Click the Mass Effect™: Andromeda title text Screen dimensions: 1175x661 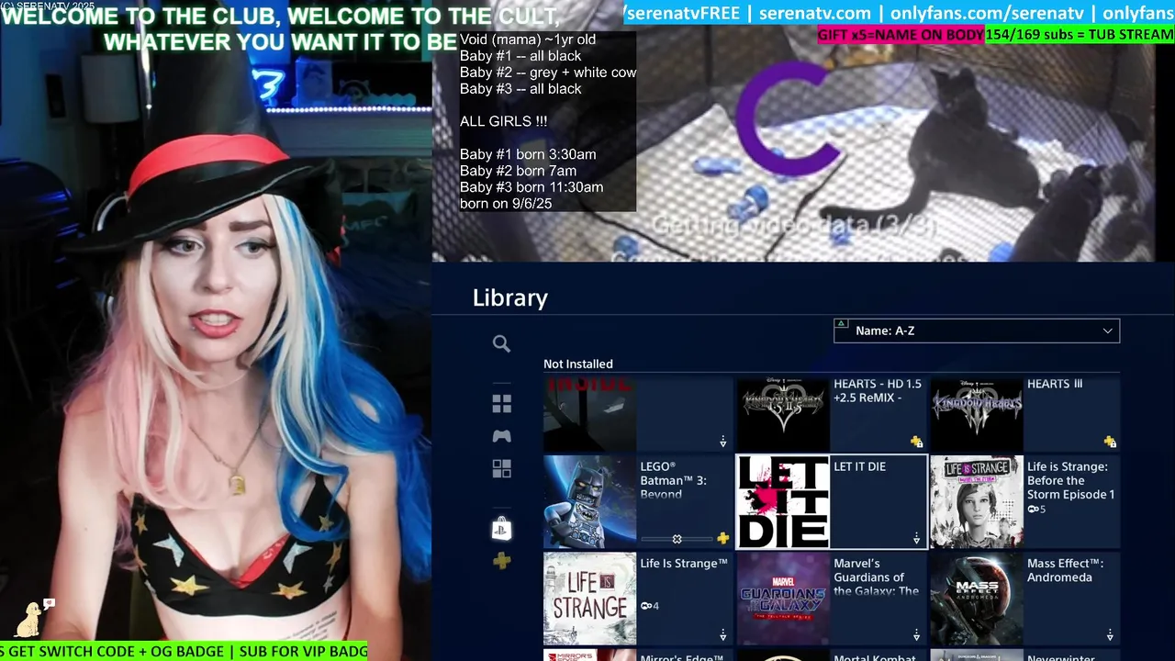[x=1066, y=570]
